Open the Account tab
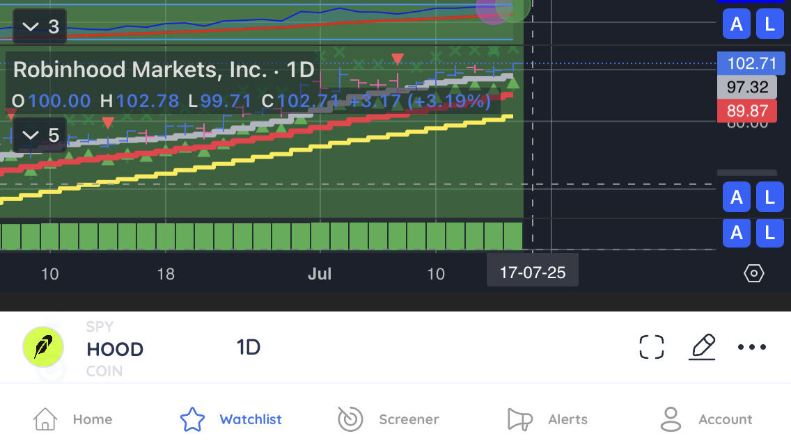The width and height of the screenshot is (791, 445). click(706, 419)
